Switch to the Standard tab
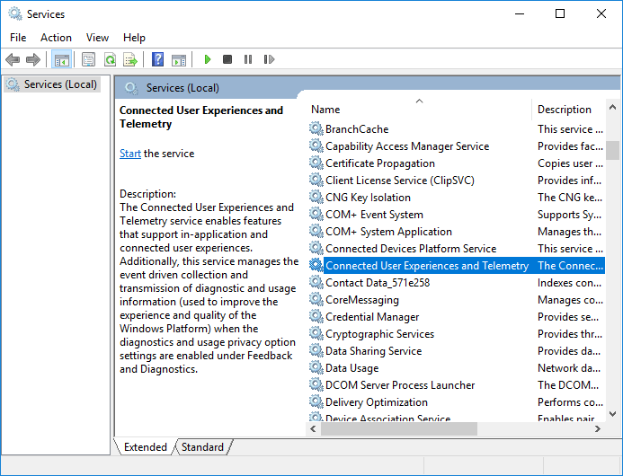The height and width of the screenshot is (476, 623). tap(202, 446)
